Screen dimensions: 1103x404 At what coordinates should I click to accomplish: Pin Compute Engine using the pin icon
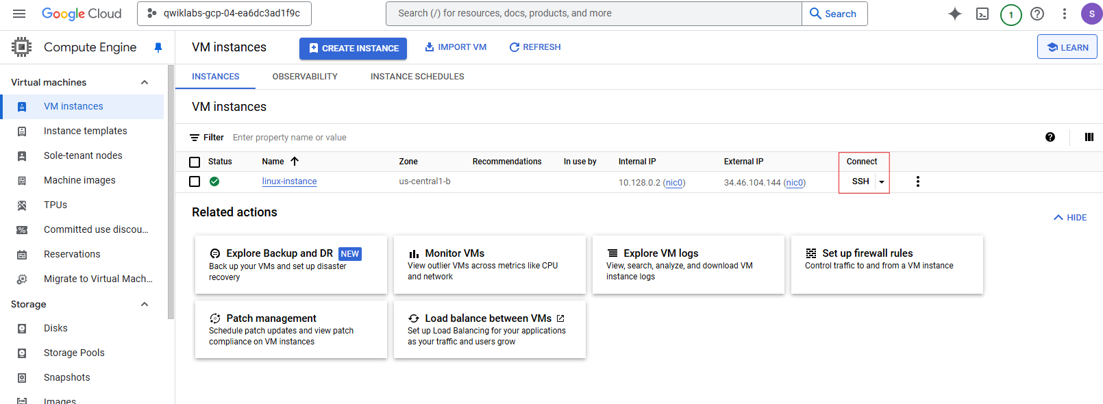click(x=158, y=47)
